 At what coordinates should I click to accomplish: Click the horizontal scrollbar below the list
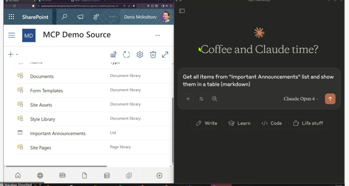click(x=56, y=166)
